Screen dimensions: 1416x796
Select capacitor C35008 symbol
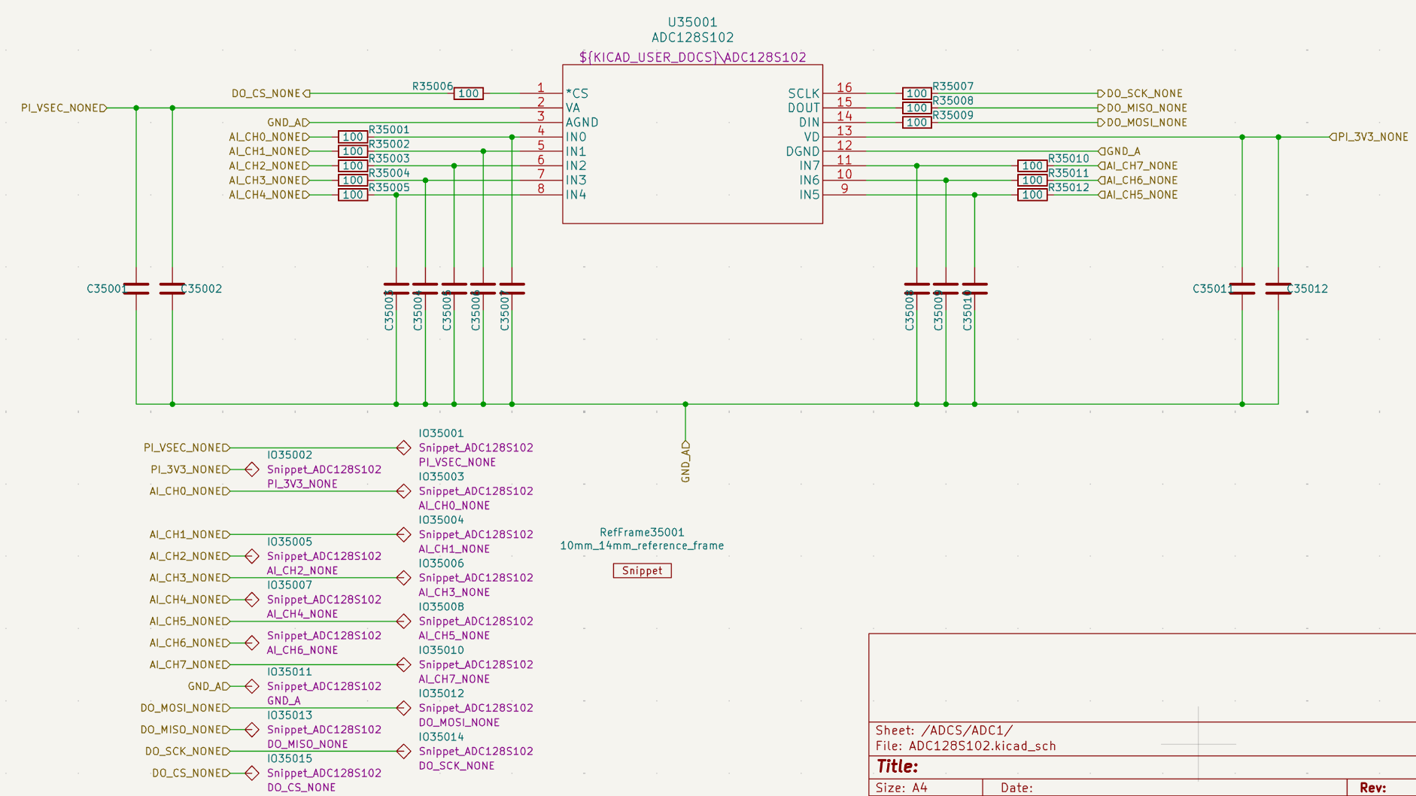(916, 289)
